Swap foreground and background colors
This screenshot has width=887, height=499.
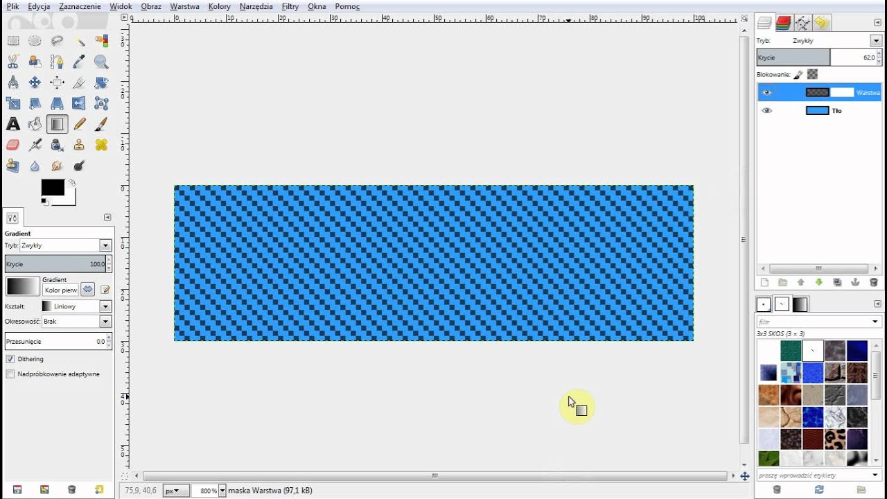72,183
